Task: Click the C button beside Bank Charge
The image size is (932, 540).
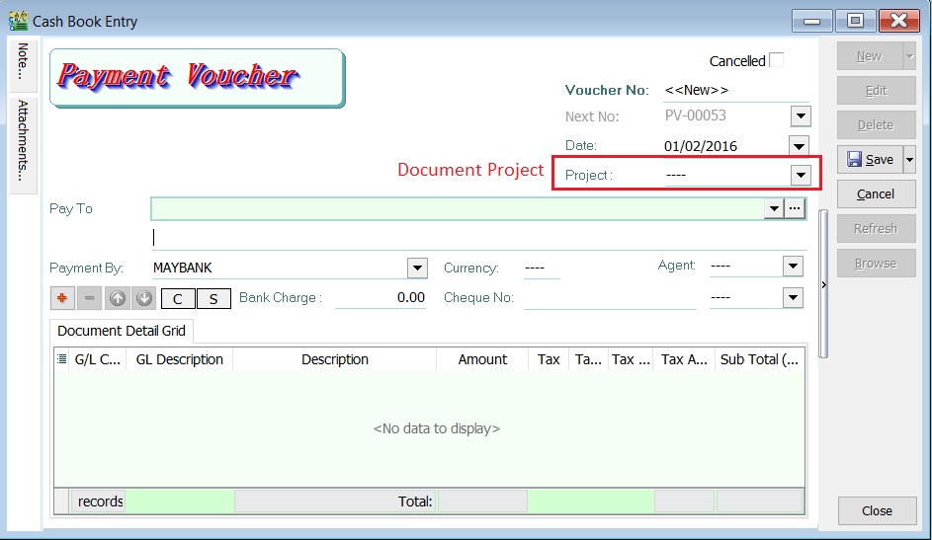Action: click(x=178, y=298)
